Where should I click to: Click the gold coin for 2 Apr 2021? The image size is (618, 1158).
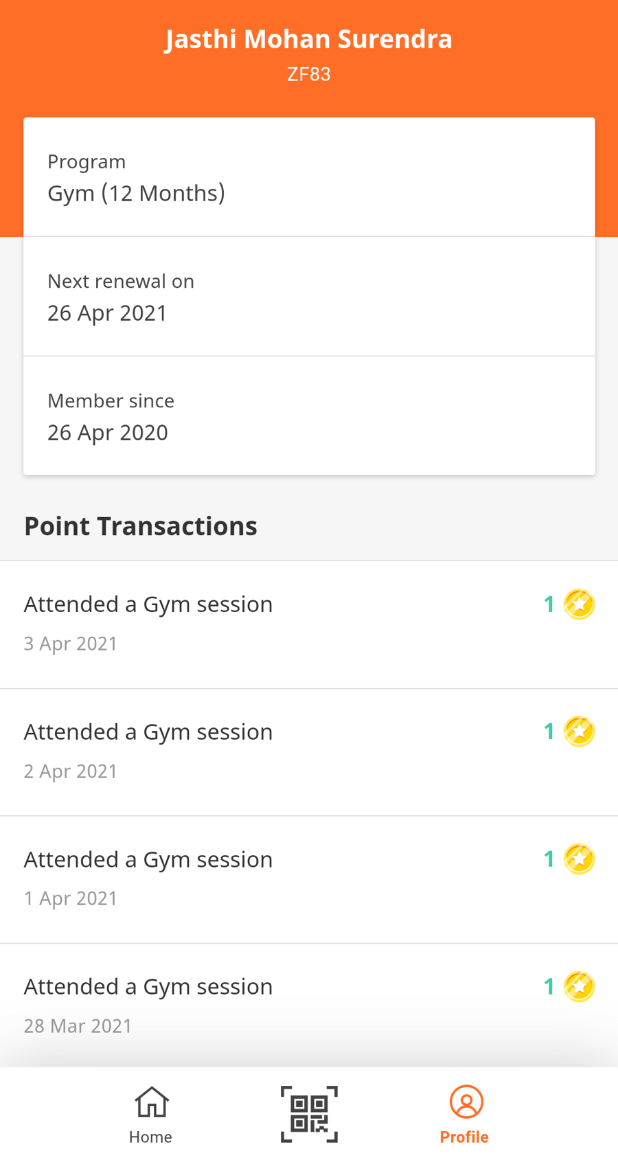579,731
